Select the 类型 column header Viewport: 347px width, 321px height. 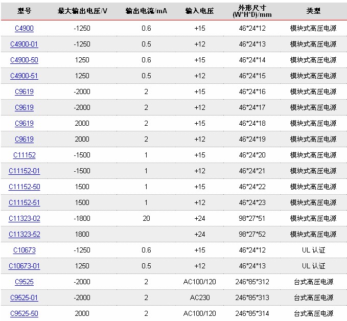coord(313,11)
